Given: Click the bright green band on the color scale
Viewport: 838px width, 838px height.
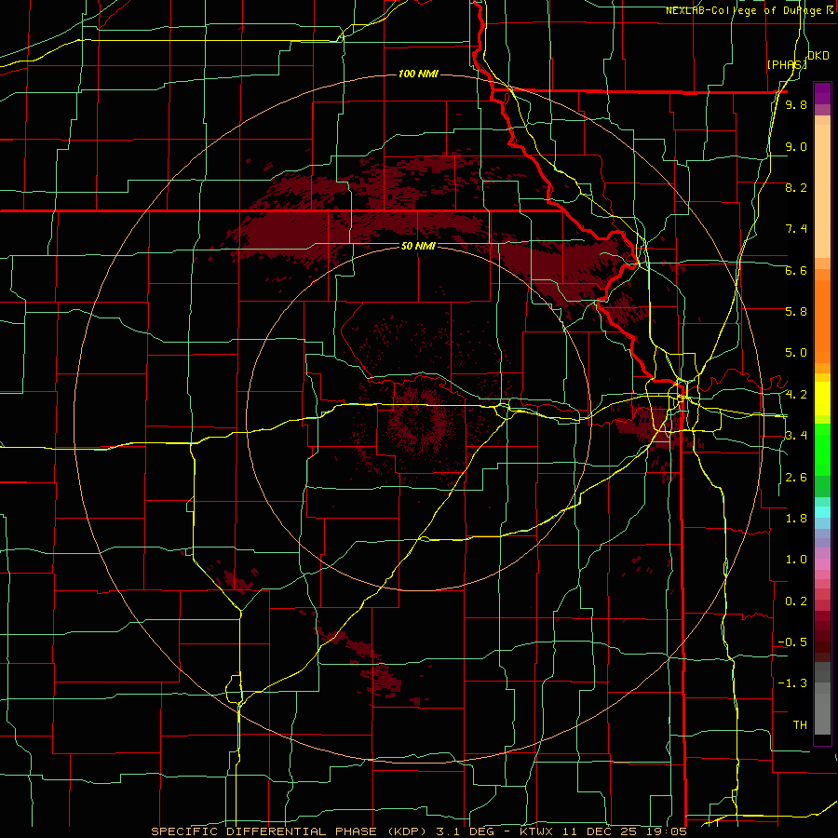Looking at the screenshot, I should [822, 450].
